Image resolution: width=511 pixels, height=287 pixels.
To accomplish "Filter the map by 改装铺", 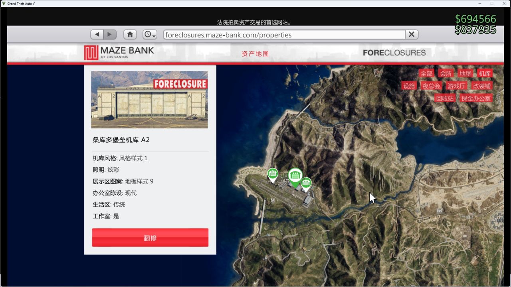I will (x=481, y=86).
